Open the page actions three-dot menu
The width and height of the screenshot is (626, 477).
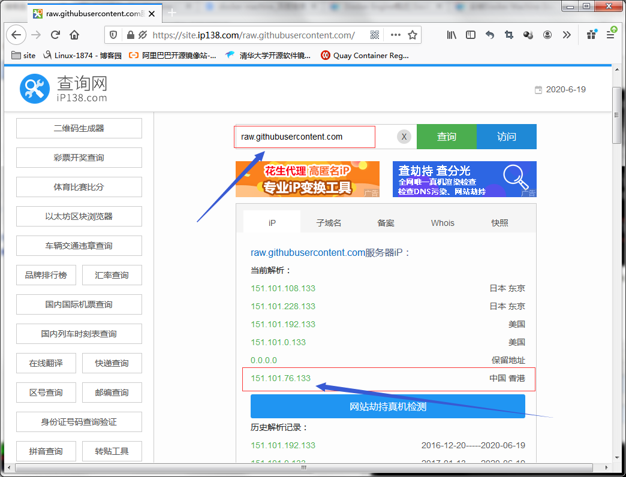tap(395, 35)
